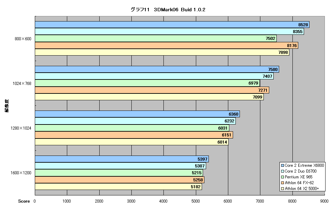This screenshot has width=331, height=206.
Task: Click the orange bar labeled 8176
Action: 167,45
